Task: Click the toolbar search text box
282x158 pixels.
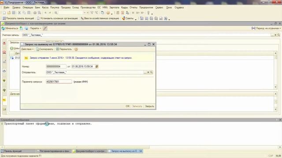Action: coord(71,13)
